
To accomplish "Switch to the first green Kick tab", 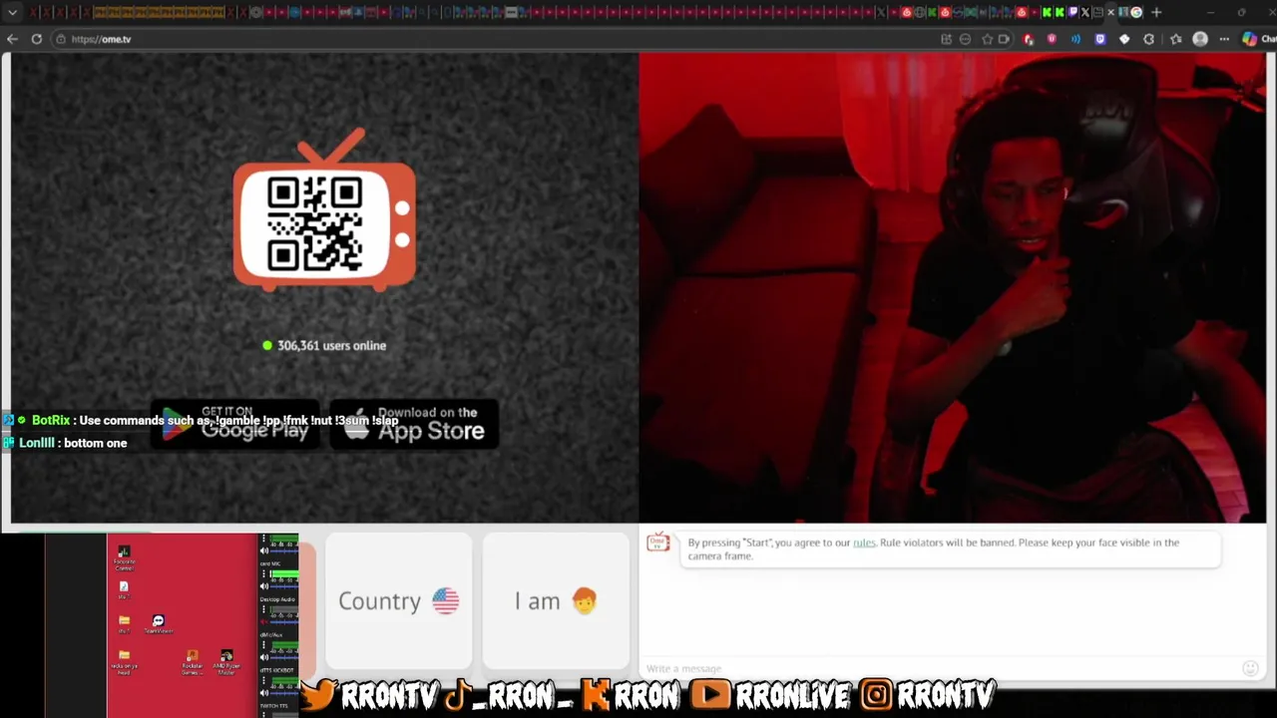I will pyautogui.click(x=1047, y=12).
